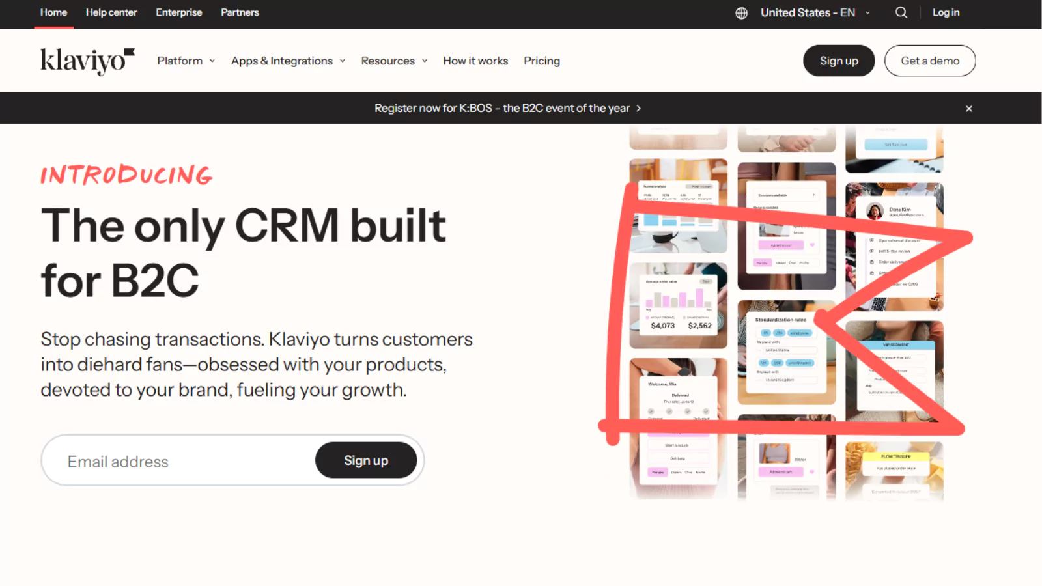Viewport: 1042px width, 586px height.
Task: Open Help center link
Action: pyautogui.click(x=111, y=12)
